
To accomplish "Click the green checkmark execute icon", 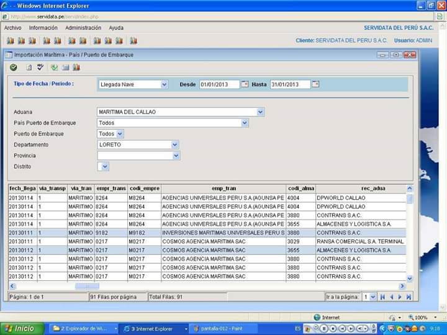I will tap(14, 67).
